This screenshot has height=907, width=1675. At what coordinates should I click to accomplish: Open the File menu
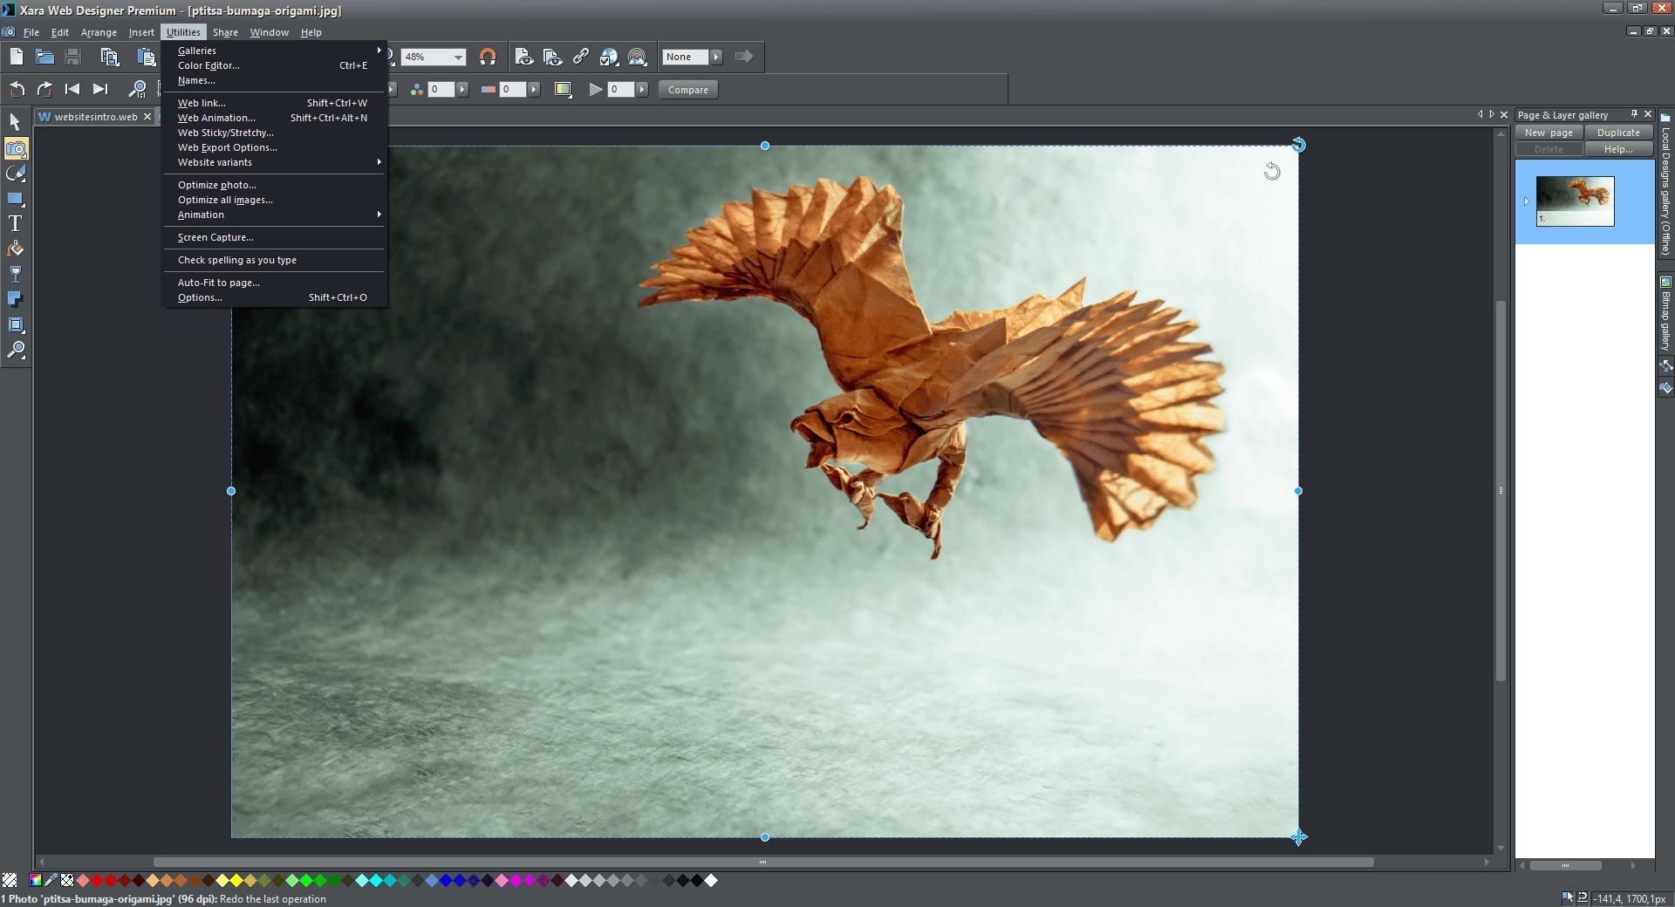31,32
